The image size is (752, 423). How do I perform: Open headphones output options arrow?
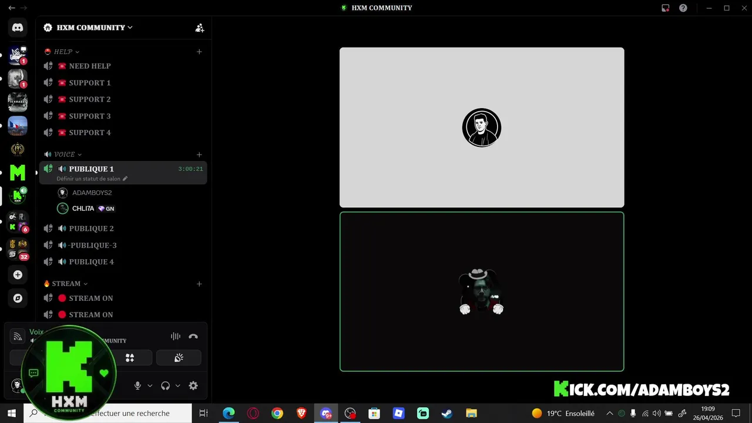pos(178,386)
